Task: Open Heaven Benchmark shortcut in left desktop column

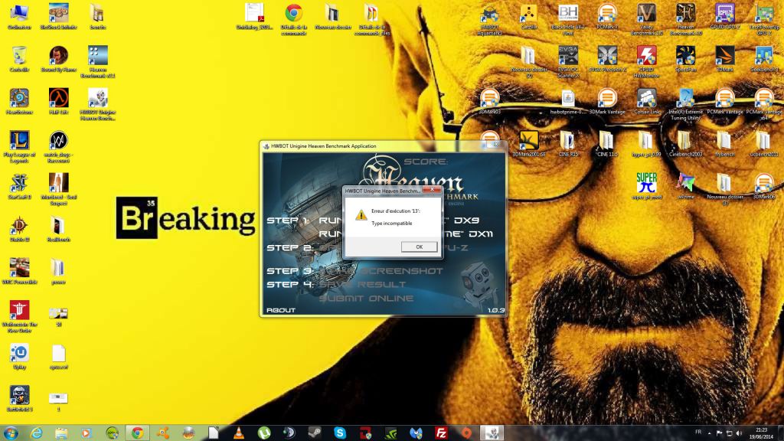Action: coord(97,62)
